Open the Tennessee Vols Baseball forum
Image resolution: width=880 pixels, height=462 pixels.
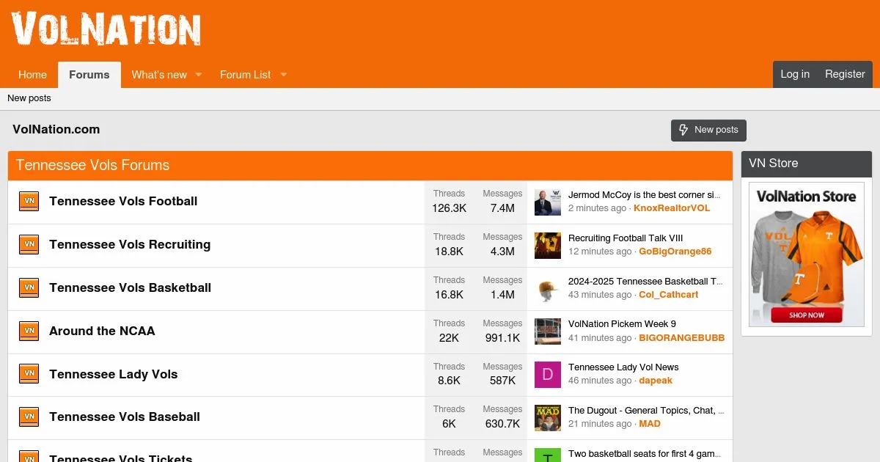click(x=125, y=417)
